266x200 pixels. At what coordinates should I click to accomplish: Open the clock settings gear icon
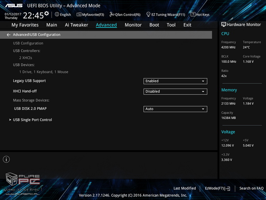pos(46,14)
